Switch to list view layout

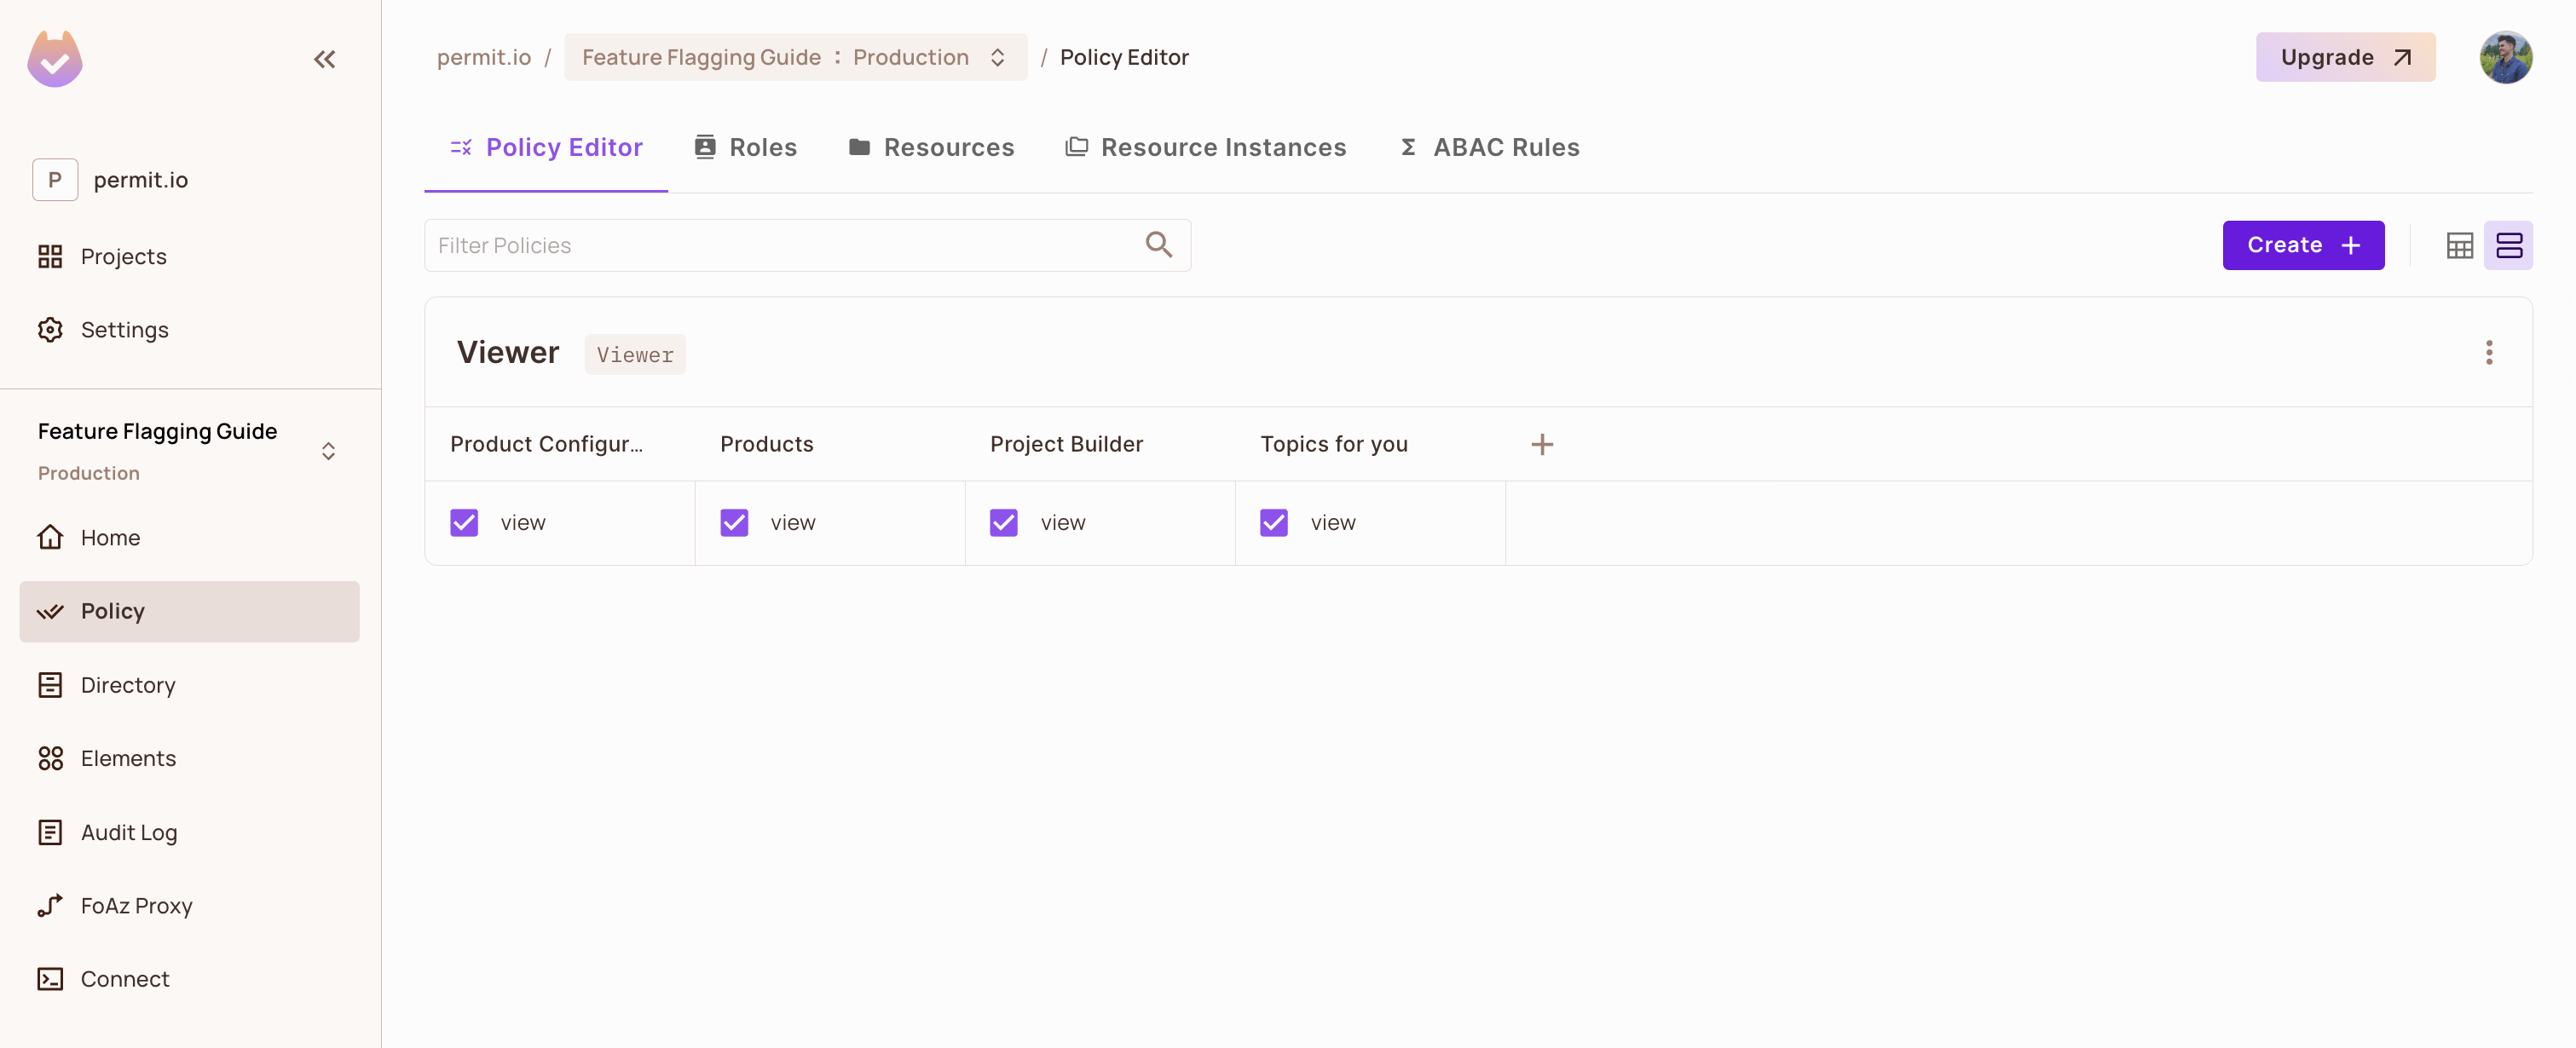coord(2510,244)
